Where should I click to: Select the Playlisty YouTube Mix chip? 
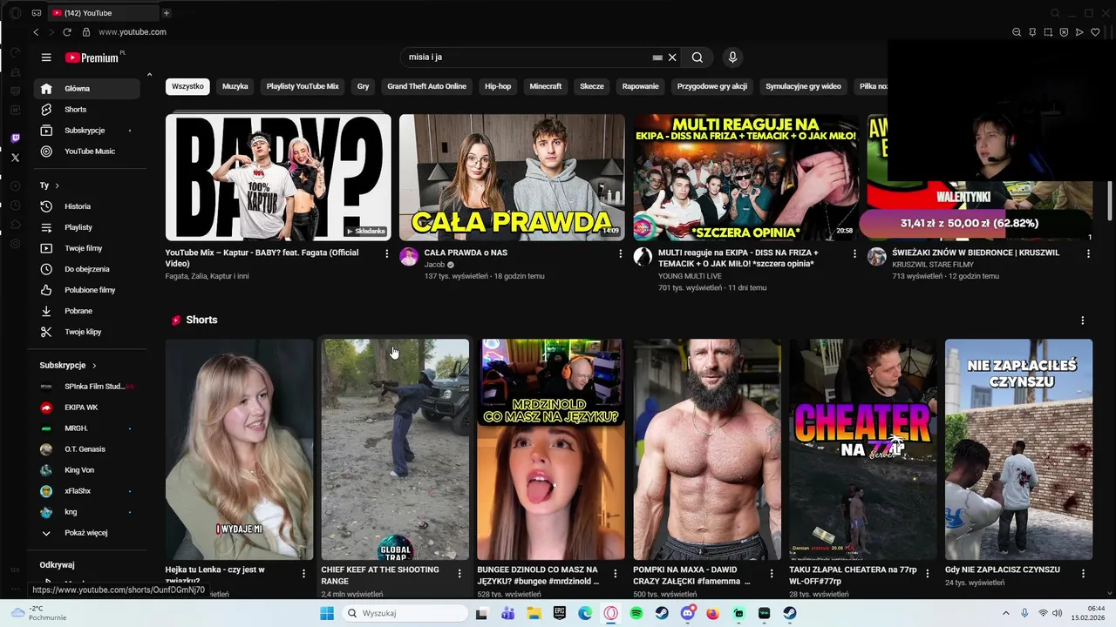tap(303, 86)
